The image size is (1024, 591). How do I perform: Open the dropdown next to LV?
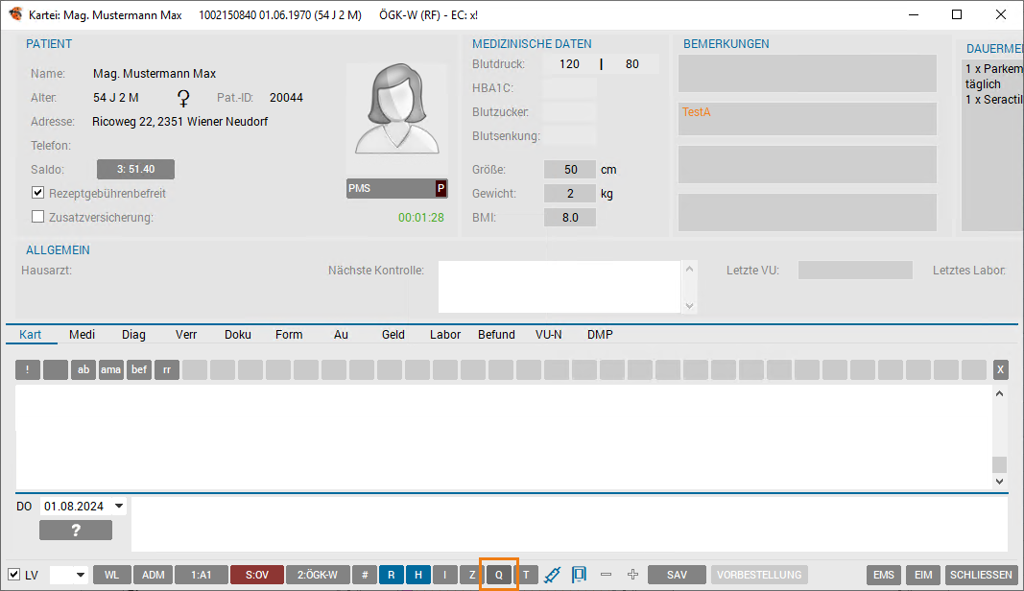click(81, 575)
